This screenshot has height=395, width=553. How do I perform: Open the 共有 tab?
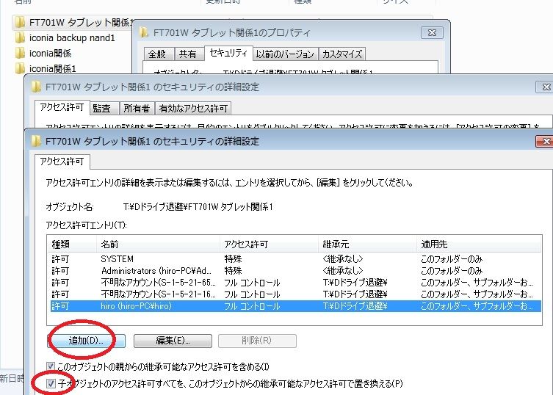pyautogui.click(x=188, y=54)
